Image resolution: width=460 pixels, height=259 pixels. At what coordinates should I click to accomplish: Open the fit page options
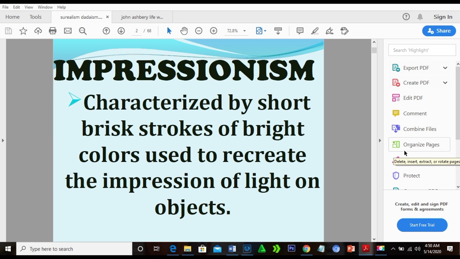[261, 31]
